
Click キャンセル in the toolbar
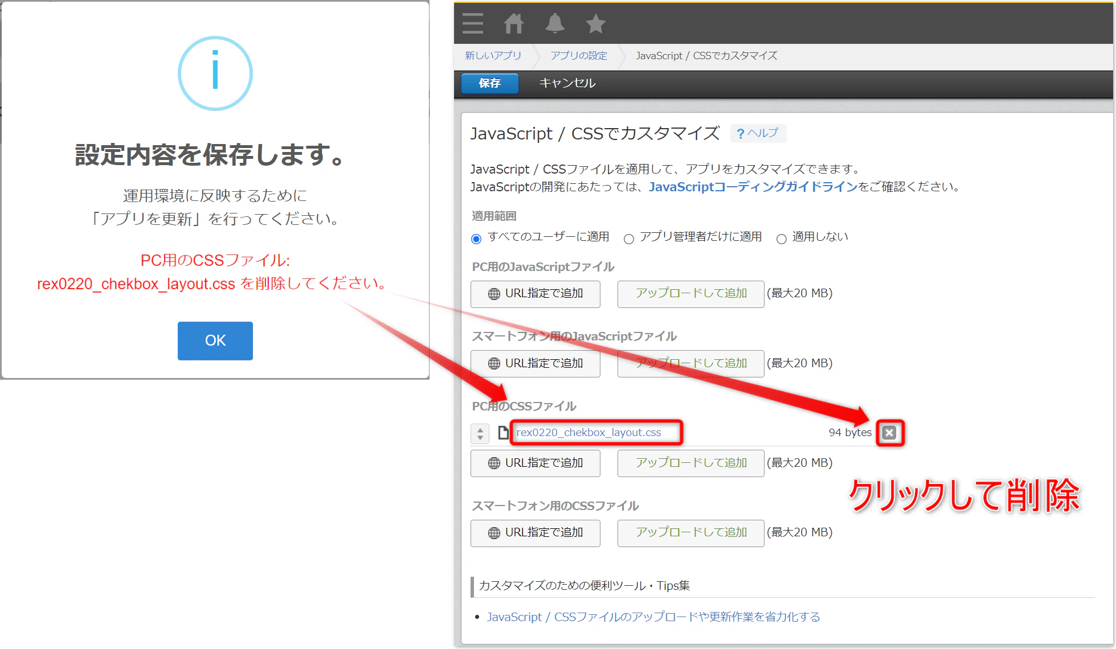567,83
